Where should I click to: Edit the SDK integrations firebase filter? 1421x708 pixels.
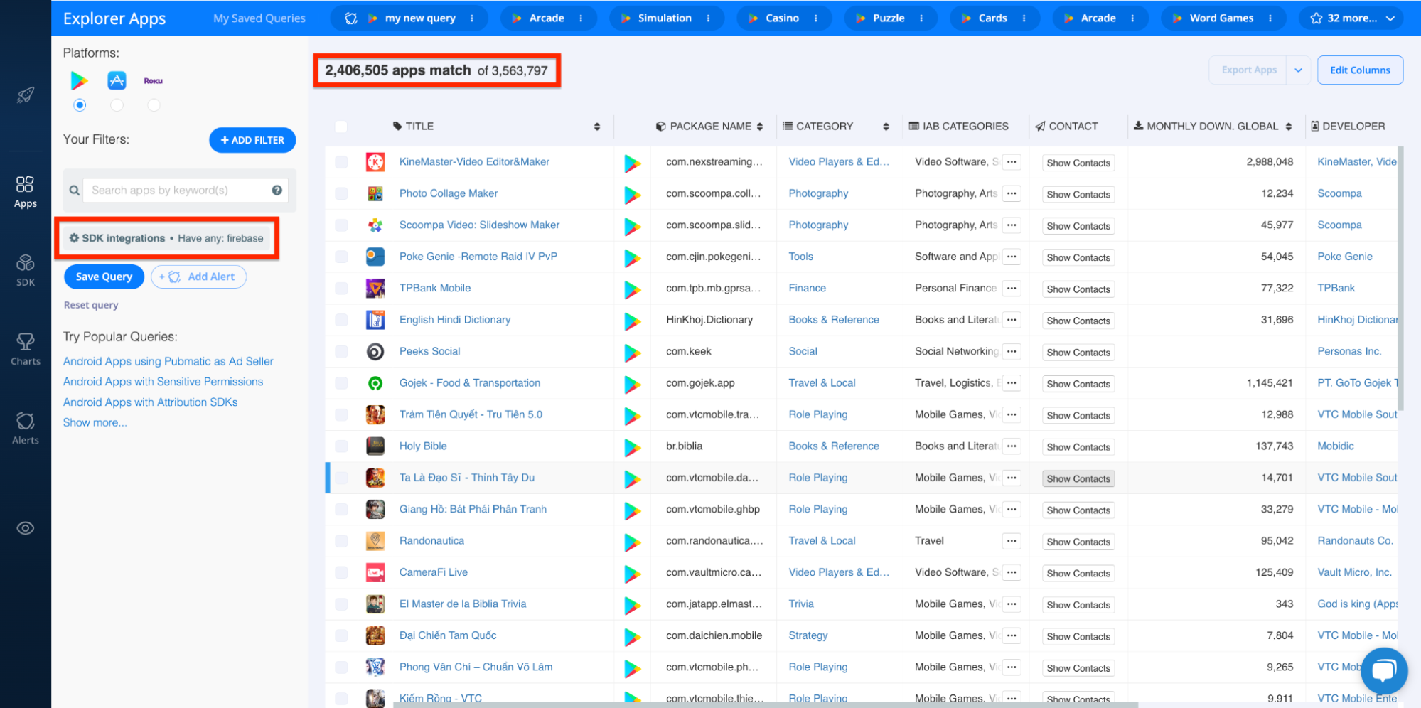point(167,238)
